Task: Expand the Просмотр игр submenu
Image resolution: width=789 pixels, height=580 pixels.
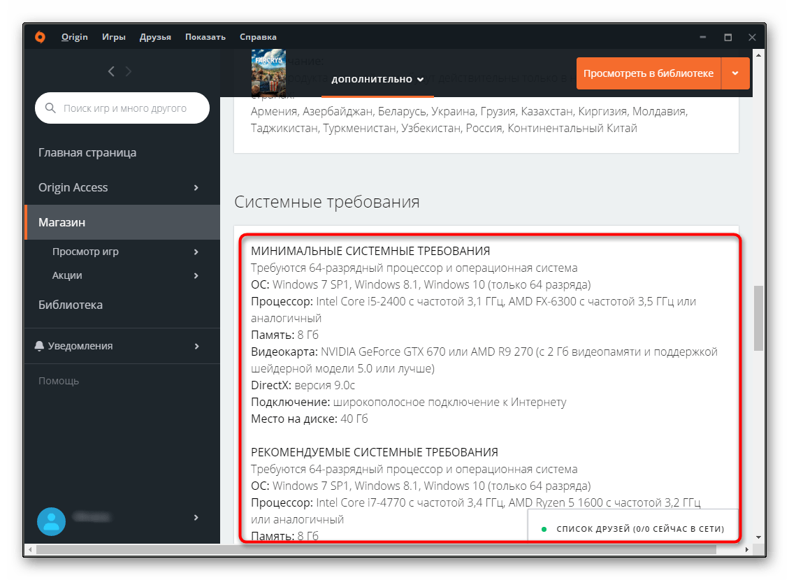Action: (x=196, y=252)
